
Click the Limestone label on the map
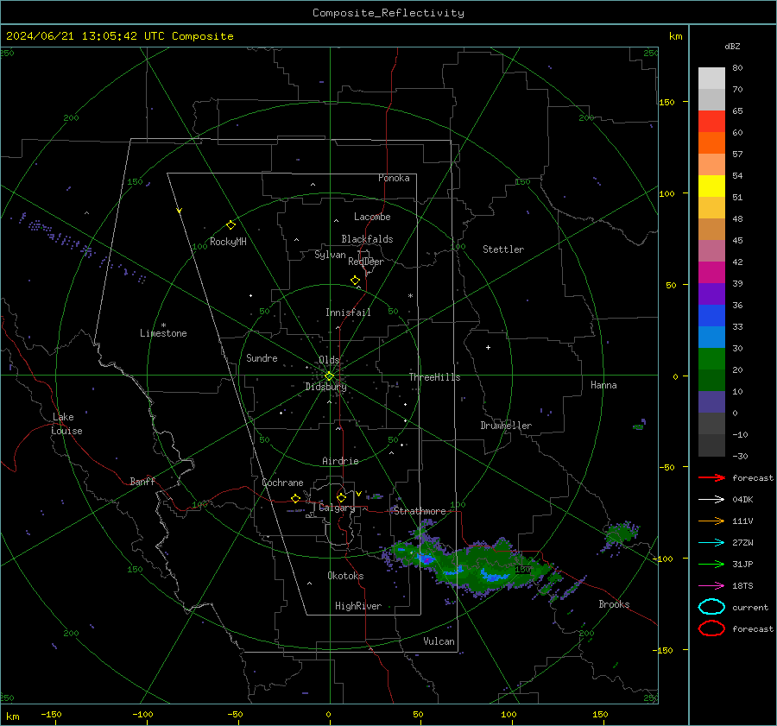click(163, 333)
